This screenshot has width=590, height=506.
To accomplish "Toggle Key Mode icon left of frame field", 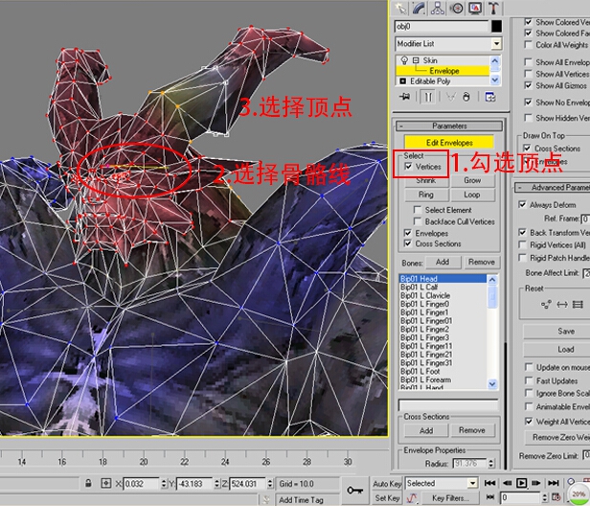I will point(490,497).
